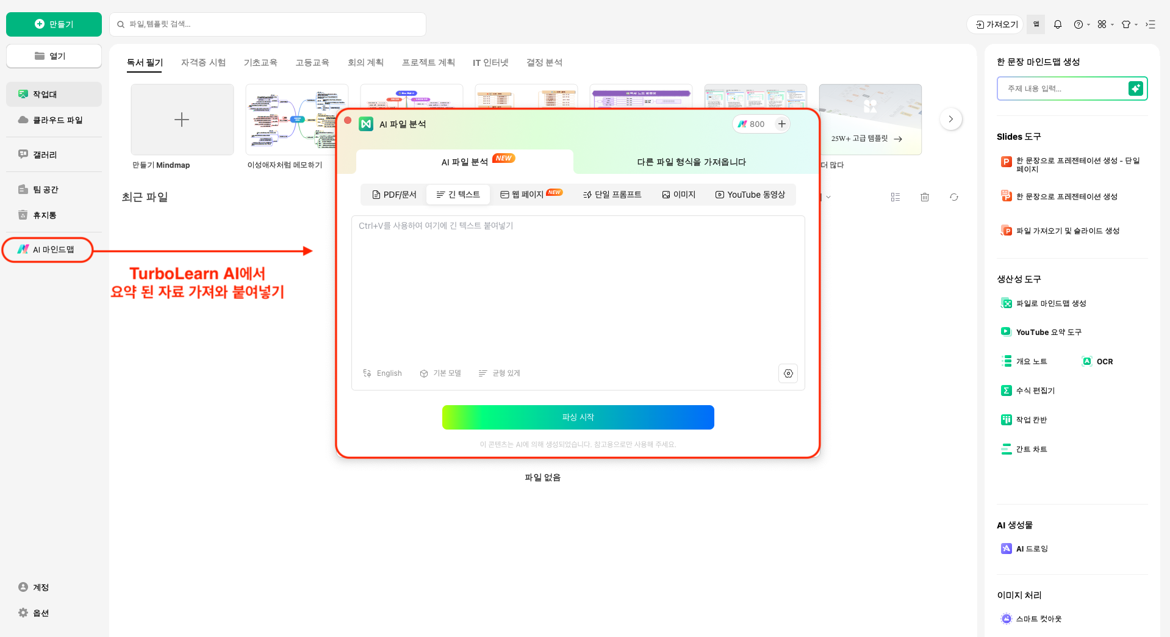
Task: Click the 파싱 시작 gradient button
Action: click(578, 417)
